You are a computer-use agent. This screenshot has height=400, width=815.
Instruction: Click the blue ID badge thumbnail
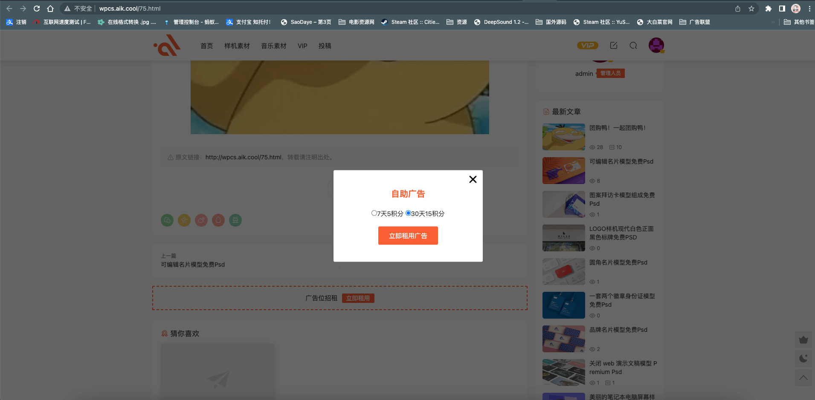tap(564, 305)
